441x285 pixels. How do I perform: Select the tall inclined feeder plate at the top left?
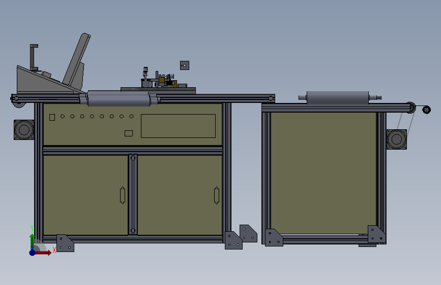click(x=76, y=59)
